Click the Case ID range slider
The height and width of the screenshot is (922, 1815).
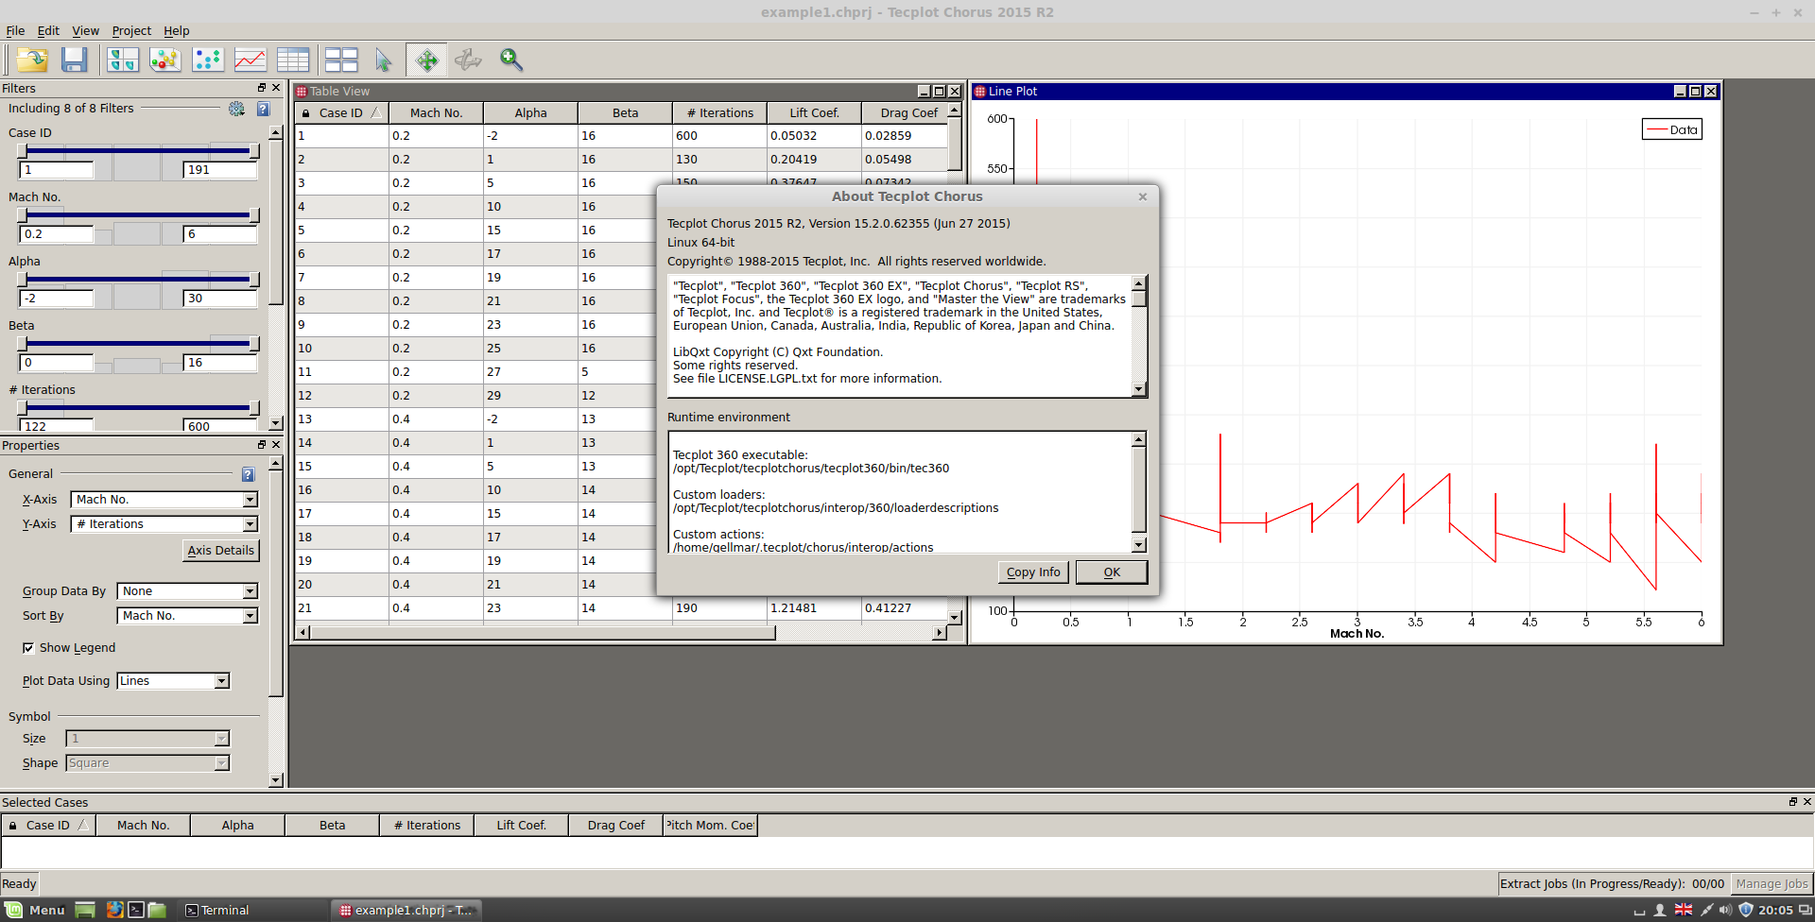138,151
